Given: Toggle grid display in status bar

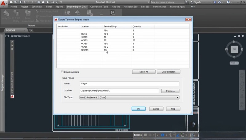Looking at the screenshot, I should (x=145, y=135).
